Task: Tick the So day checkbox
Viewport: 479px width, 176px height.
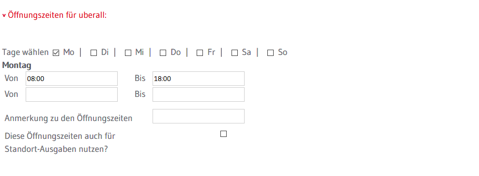Action: coord(270,53)
